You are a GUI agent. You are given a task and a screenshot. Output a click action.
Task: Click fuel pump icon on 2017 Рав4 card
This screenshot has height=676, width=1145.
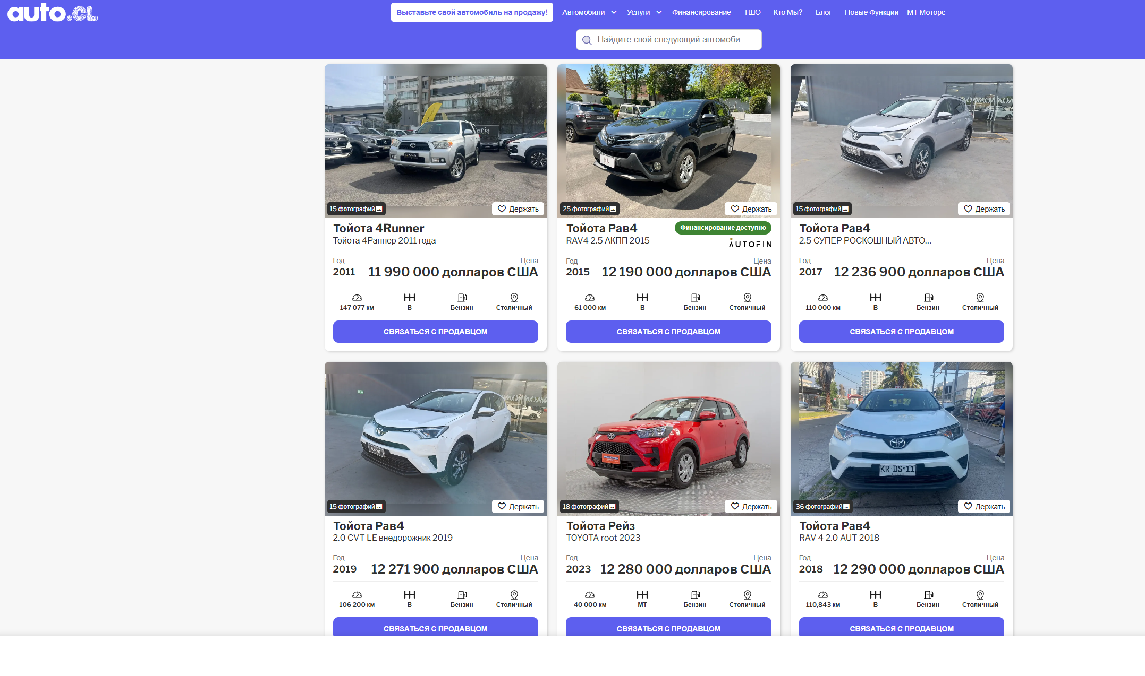(x=928, y=298)
